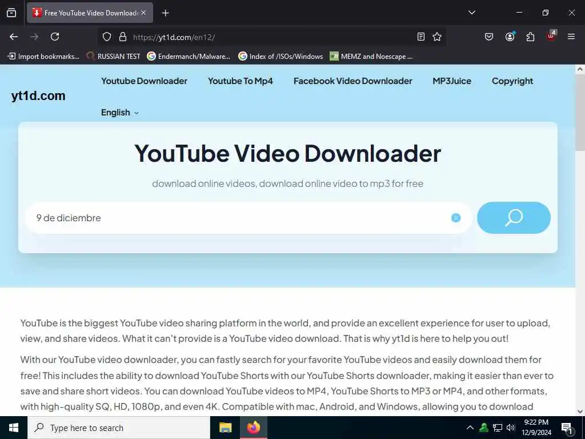Go to Youtube Downloader nav item

(144, 81)
